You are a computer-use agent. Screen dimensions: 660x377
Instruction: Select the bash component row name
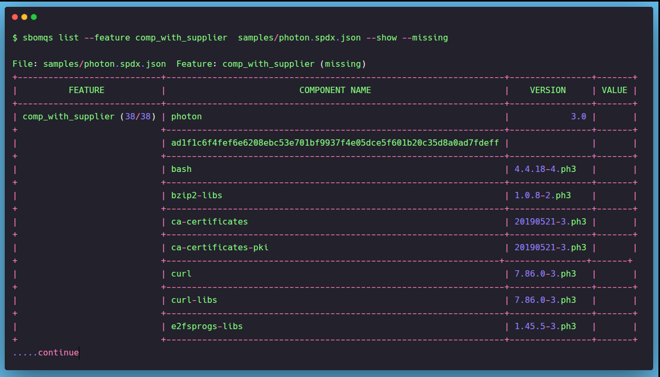(181, 169)
